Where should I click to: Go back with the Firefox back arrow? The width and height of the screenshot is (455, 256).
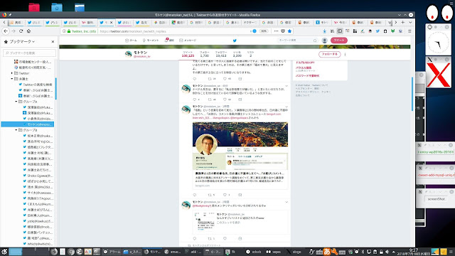[6, 31]
